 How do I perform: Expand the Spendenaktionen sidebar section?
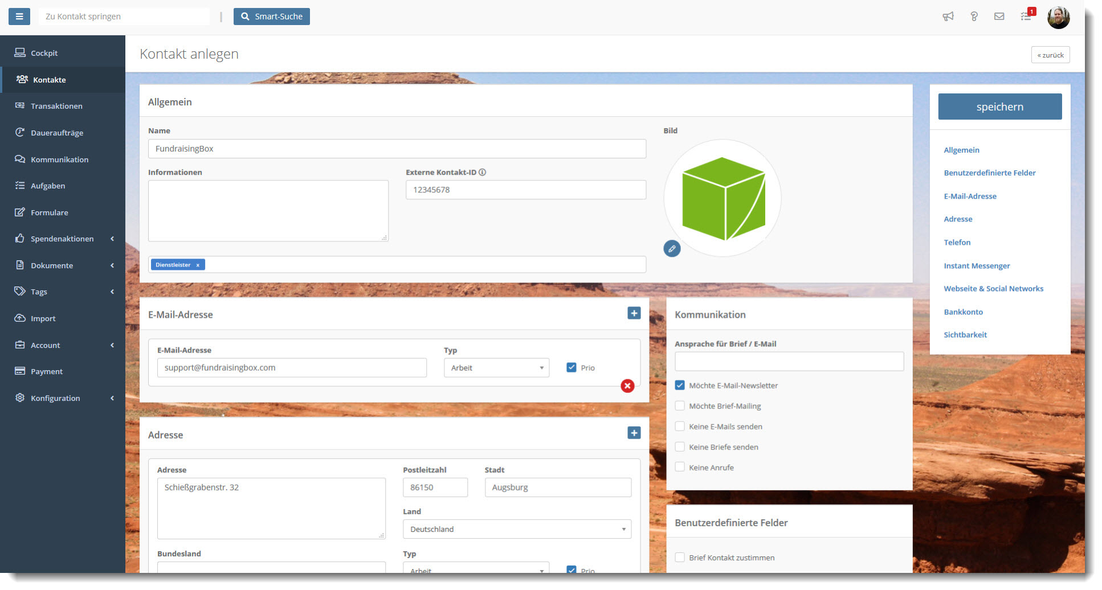(62, 239)
